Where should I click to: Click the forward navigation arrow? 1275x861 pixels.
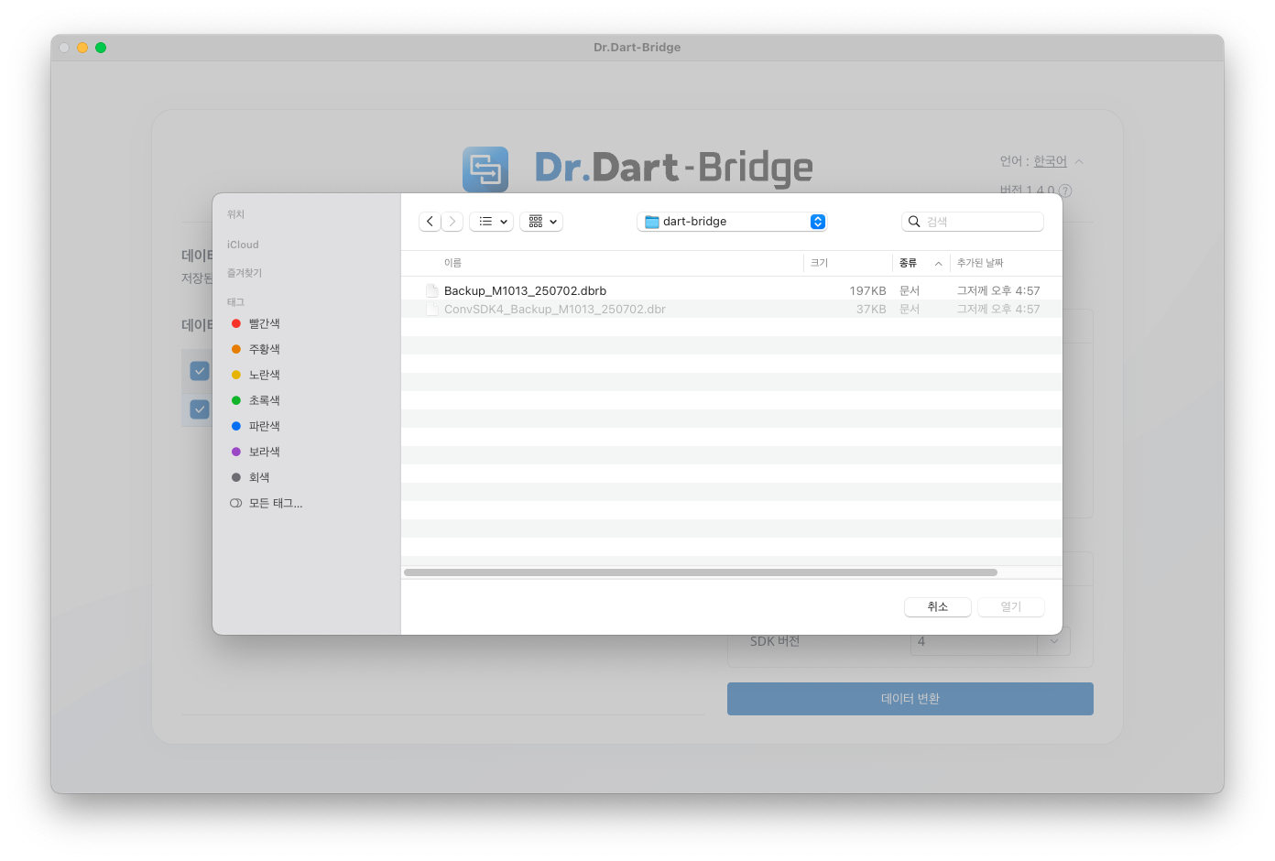(x=452, y=222)
